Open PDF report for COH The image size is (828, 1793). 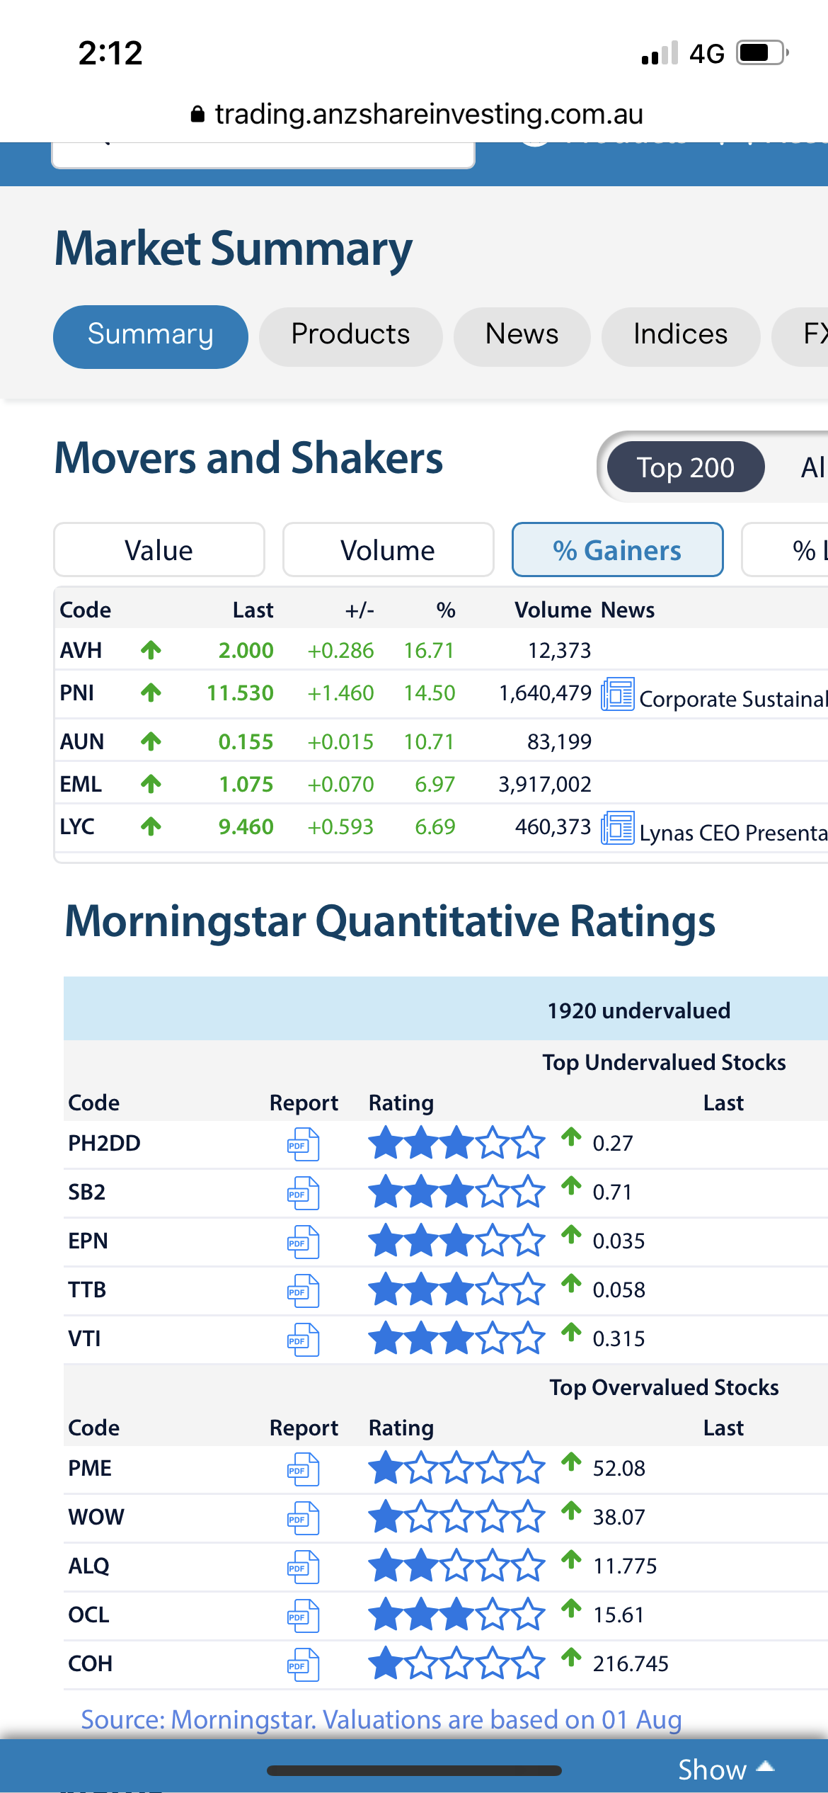point(303,1665)
